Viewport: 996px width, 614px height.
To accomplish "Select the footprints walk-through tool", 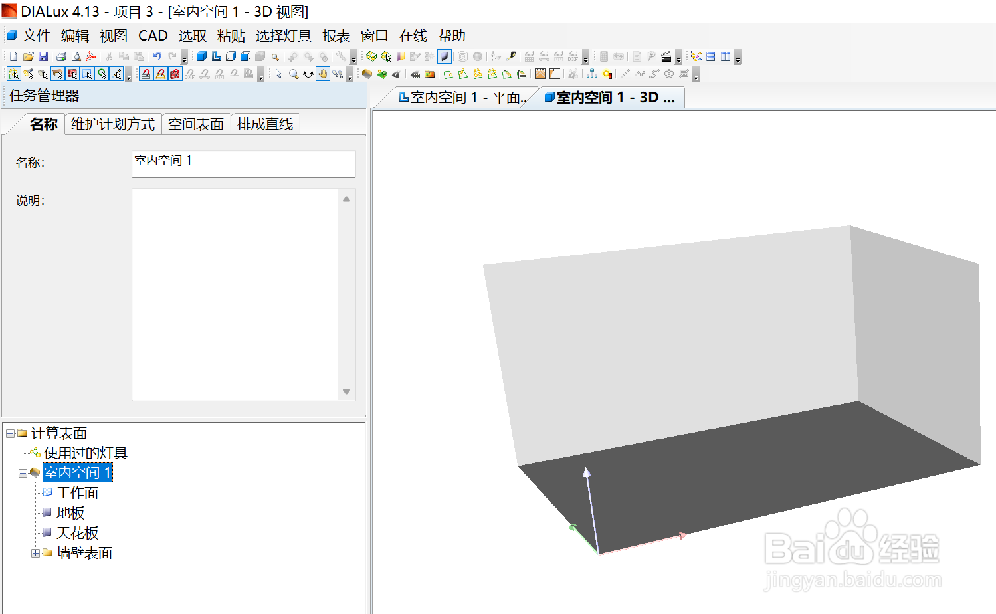I will (x=338, y=74).
